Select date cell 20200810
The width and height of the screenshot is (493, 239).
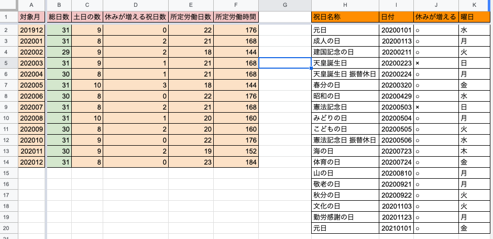coord(396,173)
